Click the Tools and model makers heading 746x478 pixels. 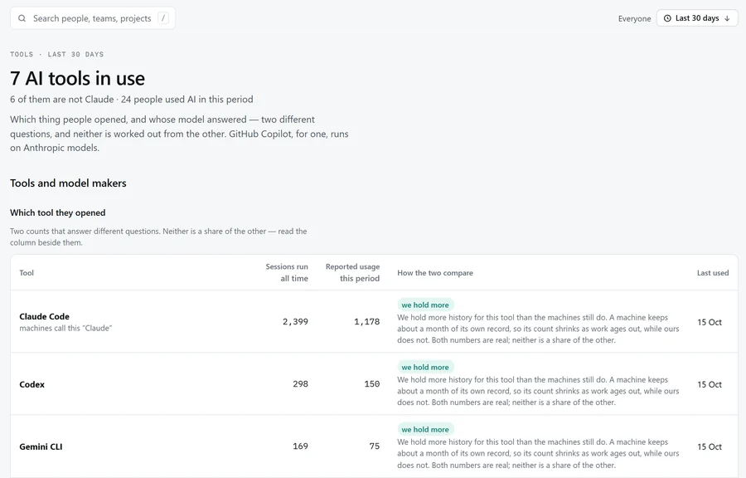[x=68, y=183]
